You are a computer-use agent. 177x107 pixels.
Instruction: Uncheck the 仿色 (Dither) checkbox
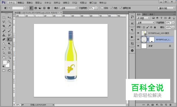tap(111, 8)
